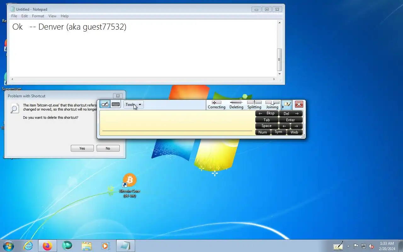This screenshot has height=252, width=403.
Task: Open the File menu in Notepad
Action: (x=14, y=16)
